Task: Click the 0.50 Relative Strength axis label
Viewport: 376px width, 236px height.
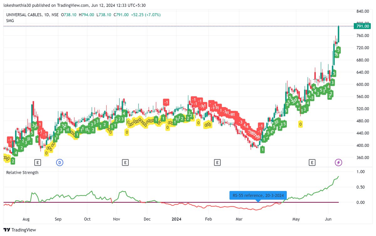Action: (361, 187)
